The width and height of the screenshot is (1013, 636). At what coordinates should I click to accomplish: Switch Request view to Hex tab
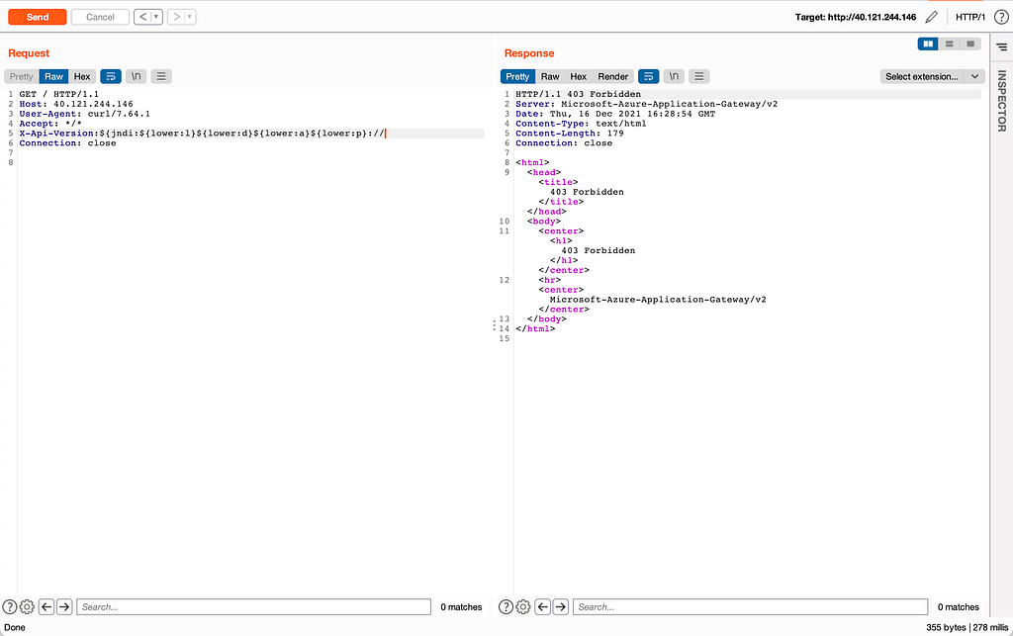[x=82, y=76]
